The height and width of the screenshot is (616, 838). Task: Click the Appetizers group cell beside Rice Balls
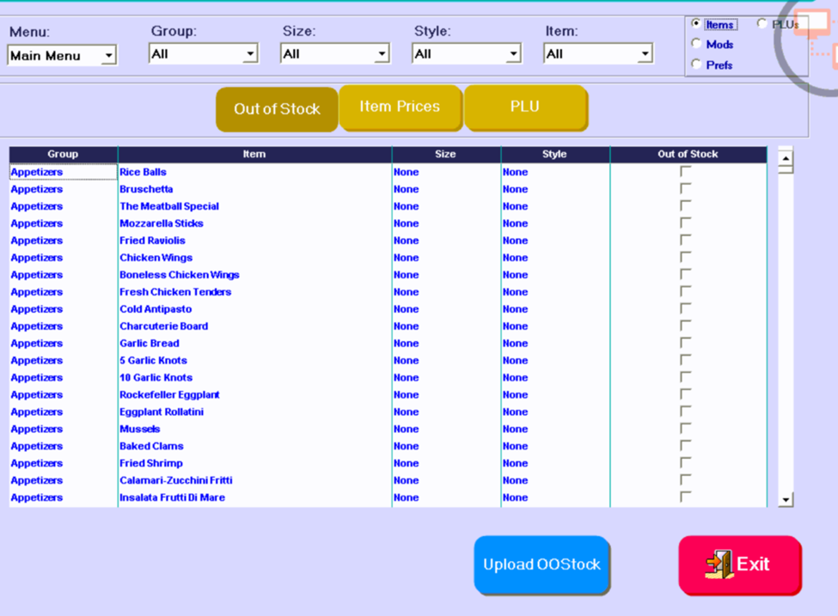63,172
